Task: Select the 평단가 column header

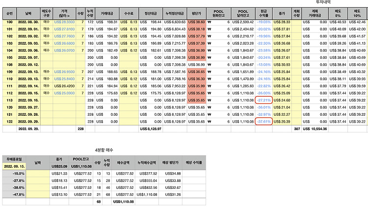Action: tap(196, 13)
